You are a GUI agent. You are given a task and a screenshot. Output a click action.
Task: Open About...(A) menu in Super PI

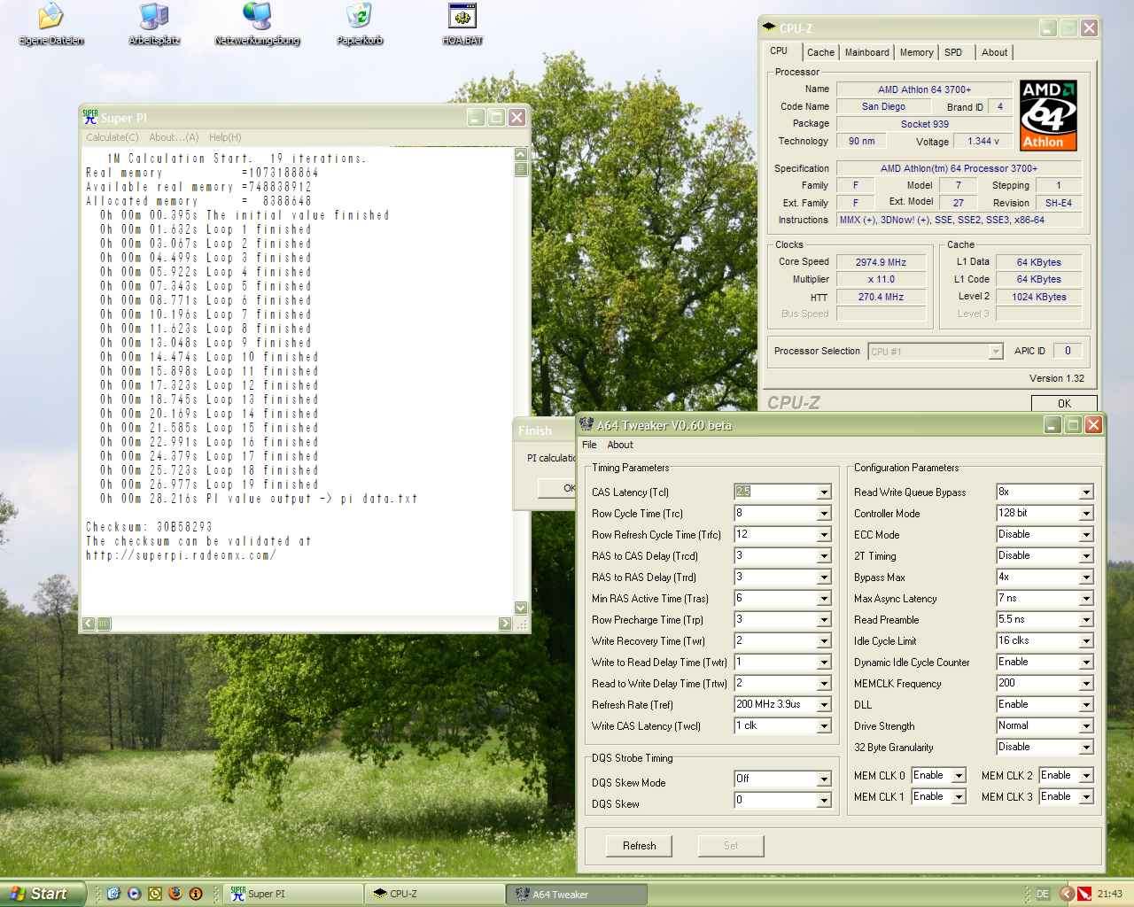[174, 137]
